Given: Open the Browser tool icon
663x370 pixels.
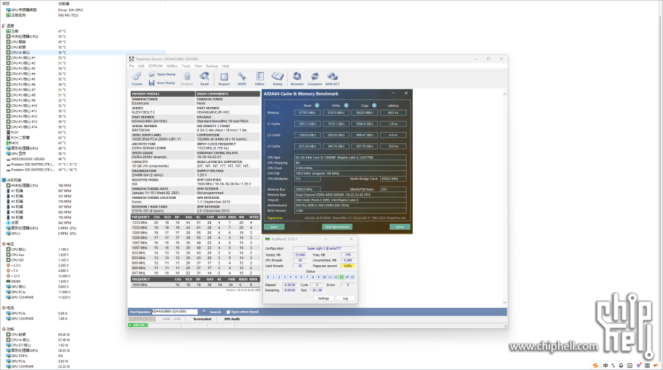Looking at the screenshot, I should point(297,78).
